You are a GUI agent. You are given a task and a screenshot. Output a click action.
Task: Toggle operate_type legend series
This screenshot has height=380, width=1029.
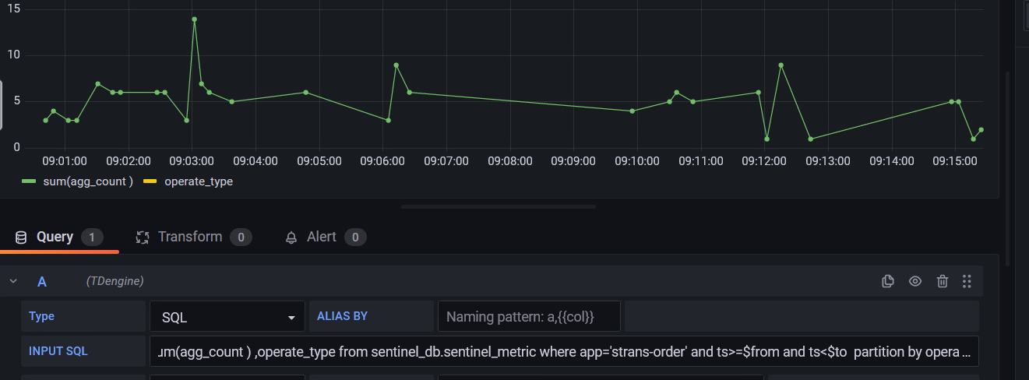coord(198,181)
